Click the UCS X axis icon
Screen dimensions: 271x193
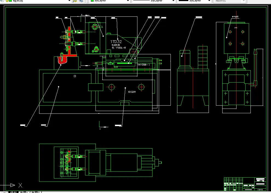tap(21, 185)
